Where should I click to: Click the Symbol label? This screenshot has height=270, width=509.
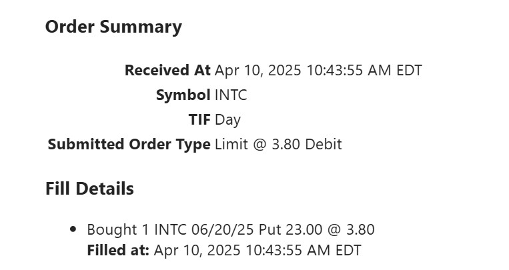pyautogui.click(x=183, y=95)
